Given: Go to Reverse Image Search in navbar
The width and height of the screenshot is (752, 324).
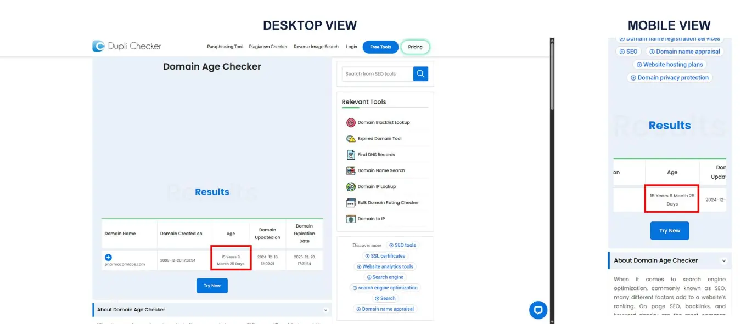Looking at the screenshot, I should (316, 47).
